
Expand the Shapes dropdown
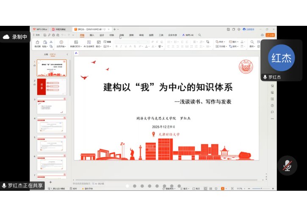coord(221,42)
